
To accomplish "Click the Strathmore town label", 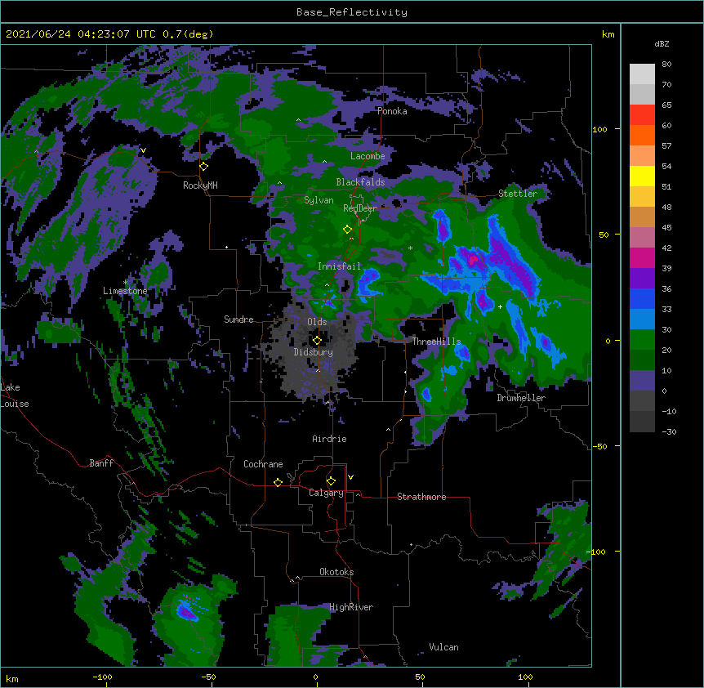I will 421,497.
